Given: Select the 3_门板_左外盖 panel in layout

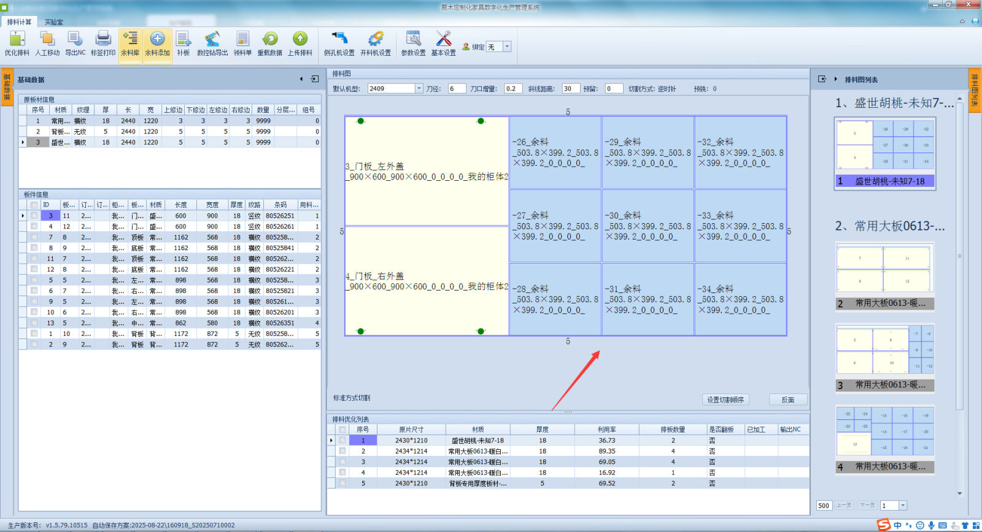Looking at the screenshot, I should [427, 171].
